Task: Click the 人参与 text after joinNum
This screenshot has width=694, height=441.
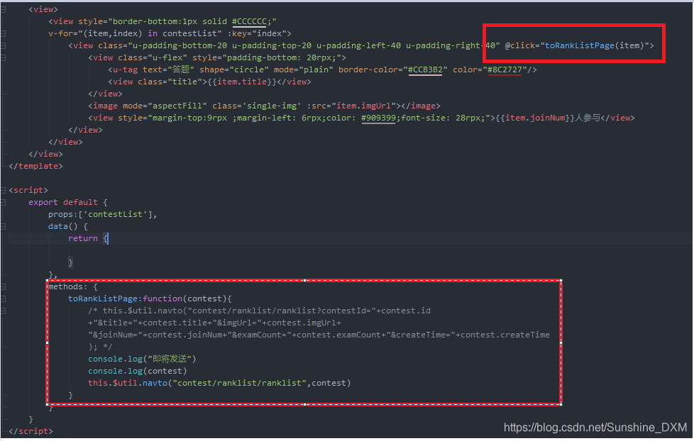Action: tap(588, 118)
